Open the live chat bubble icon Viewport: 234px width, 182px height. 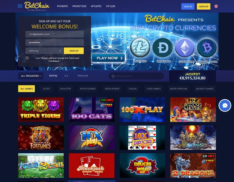[x=225, y=106]
